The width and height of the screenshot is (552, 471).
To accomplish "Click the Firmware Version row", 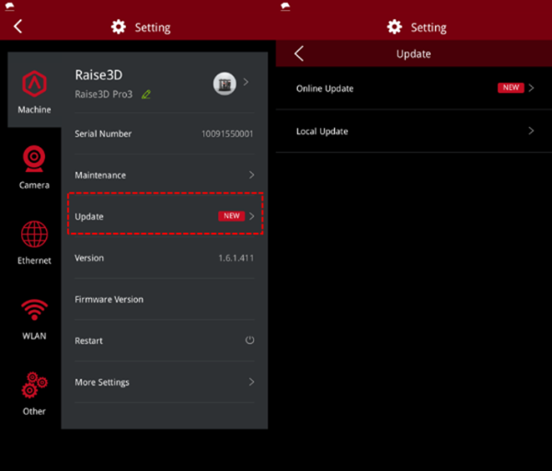I will [164, 299].
